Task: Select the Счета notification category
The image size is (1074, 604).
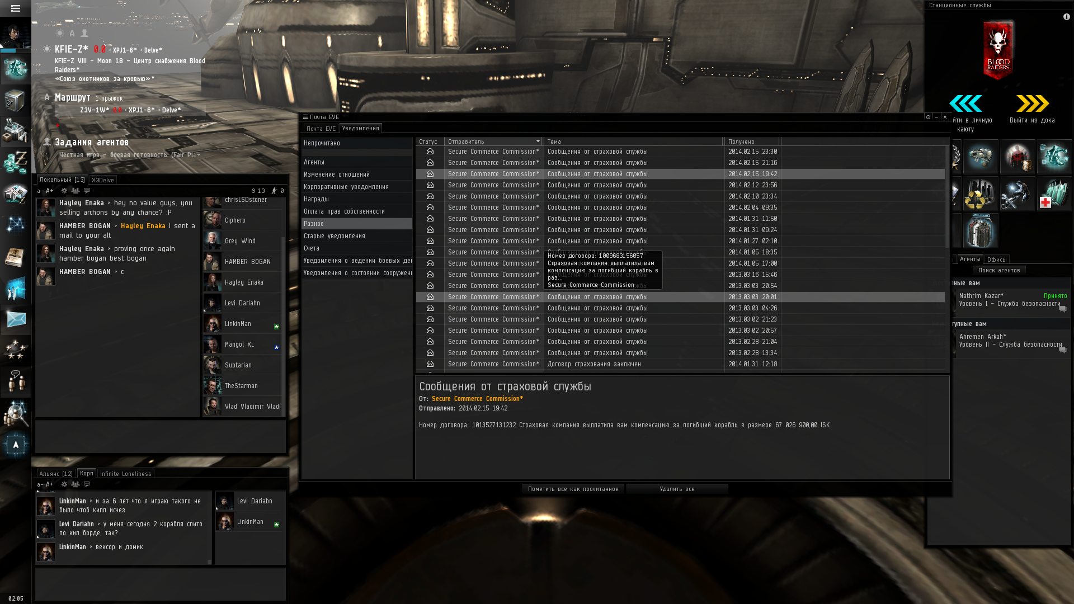Action: [357, 248]
